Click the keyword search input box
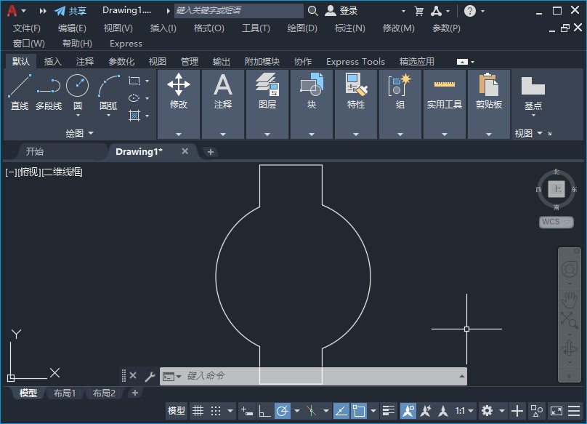 [x=239, y=10]
